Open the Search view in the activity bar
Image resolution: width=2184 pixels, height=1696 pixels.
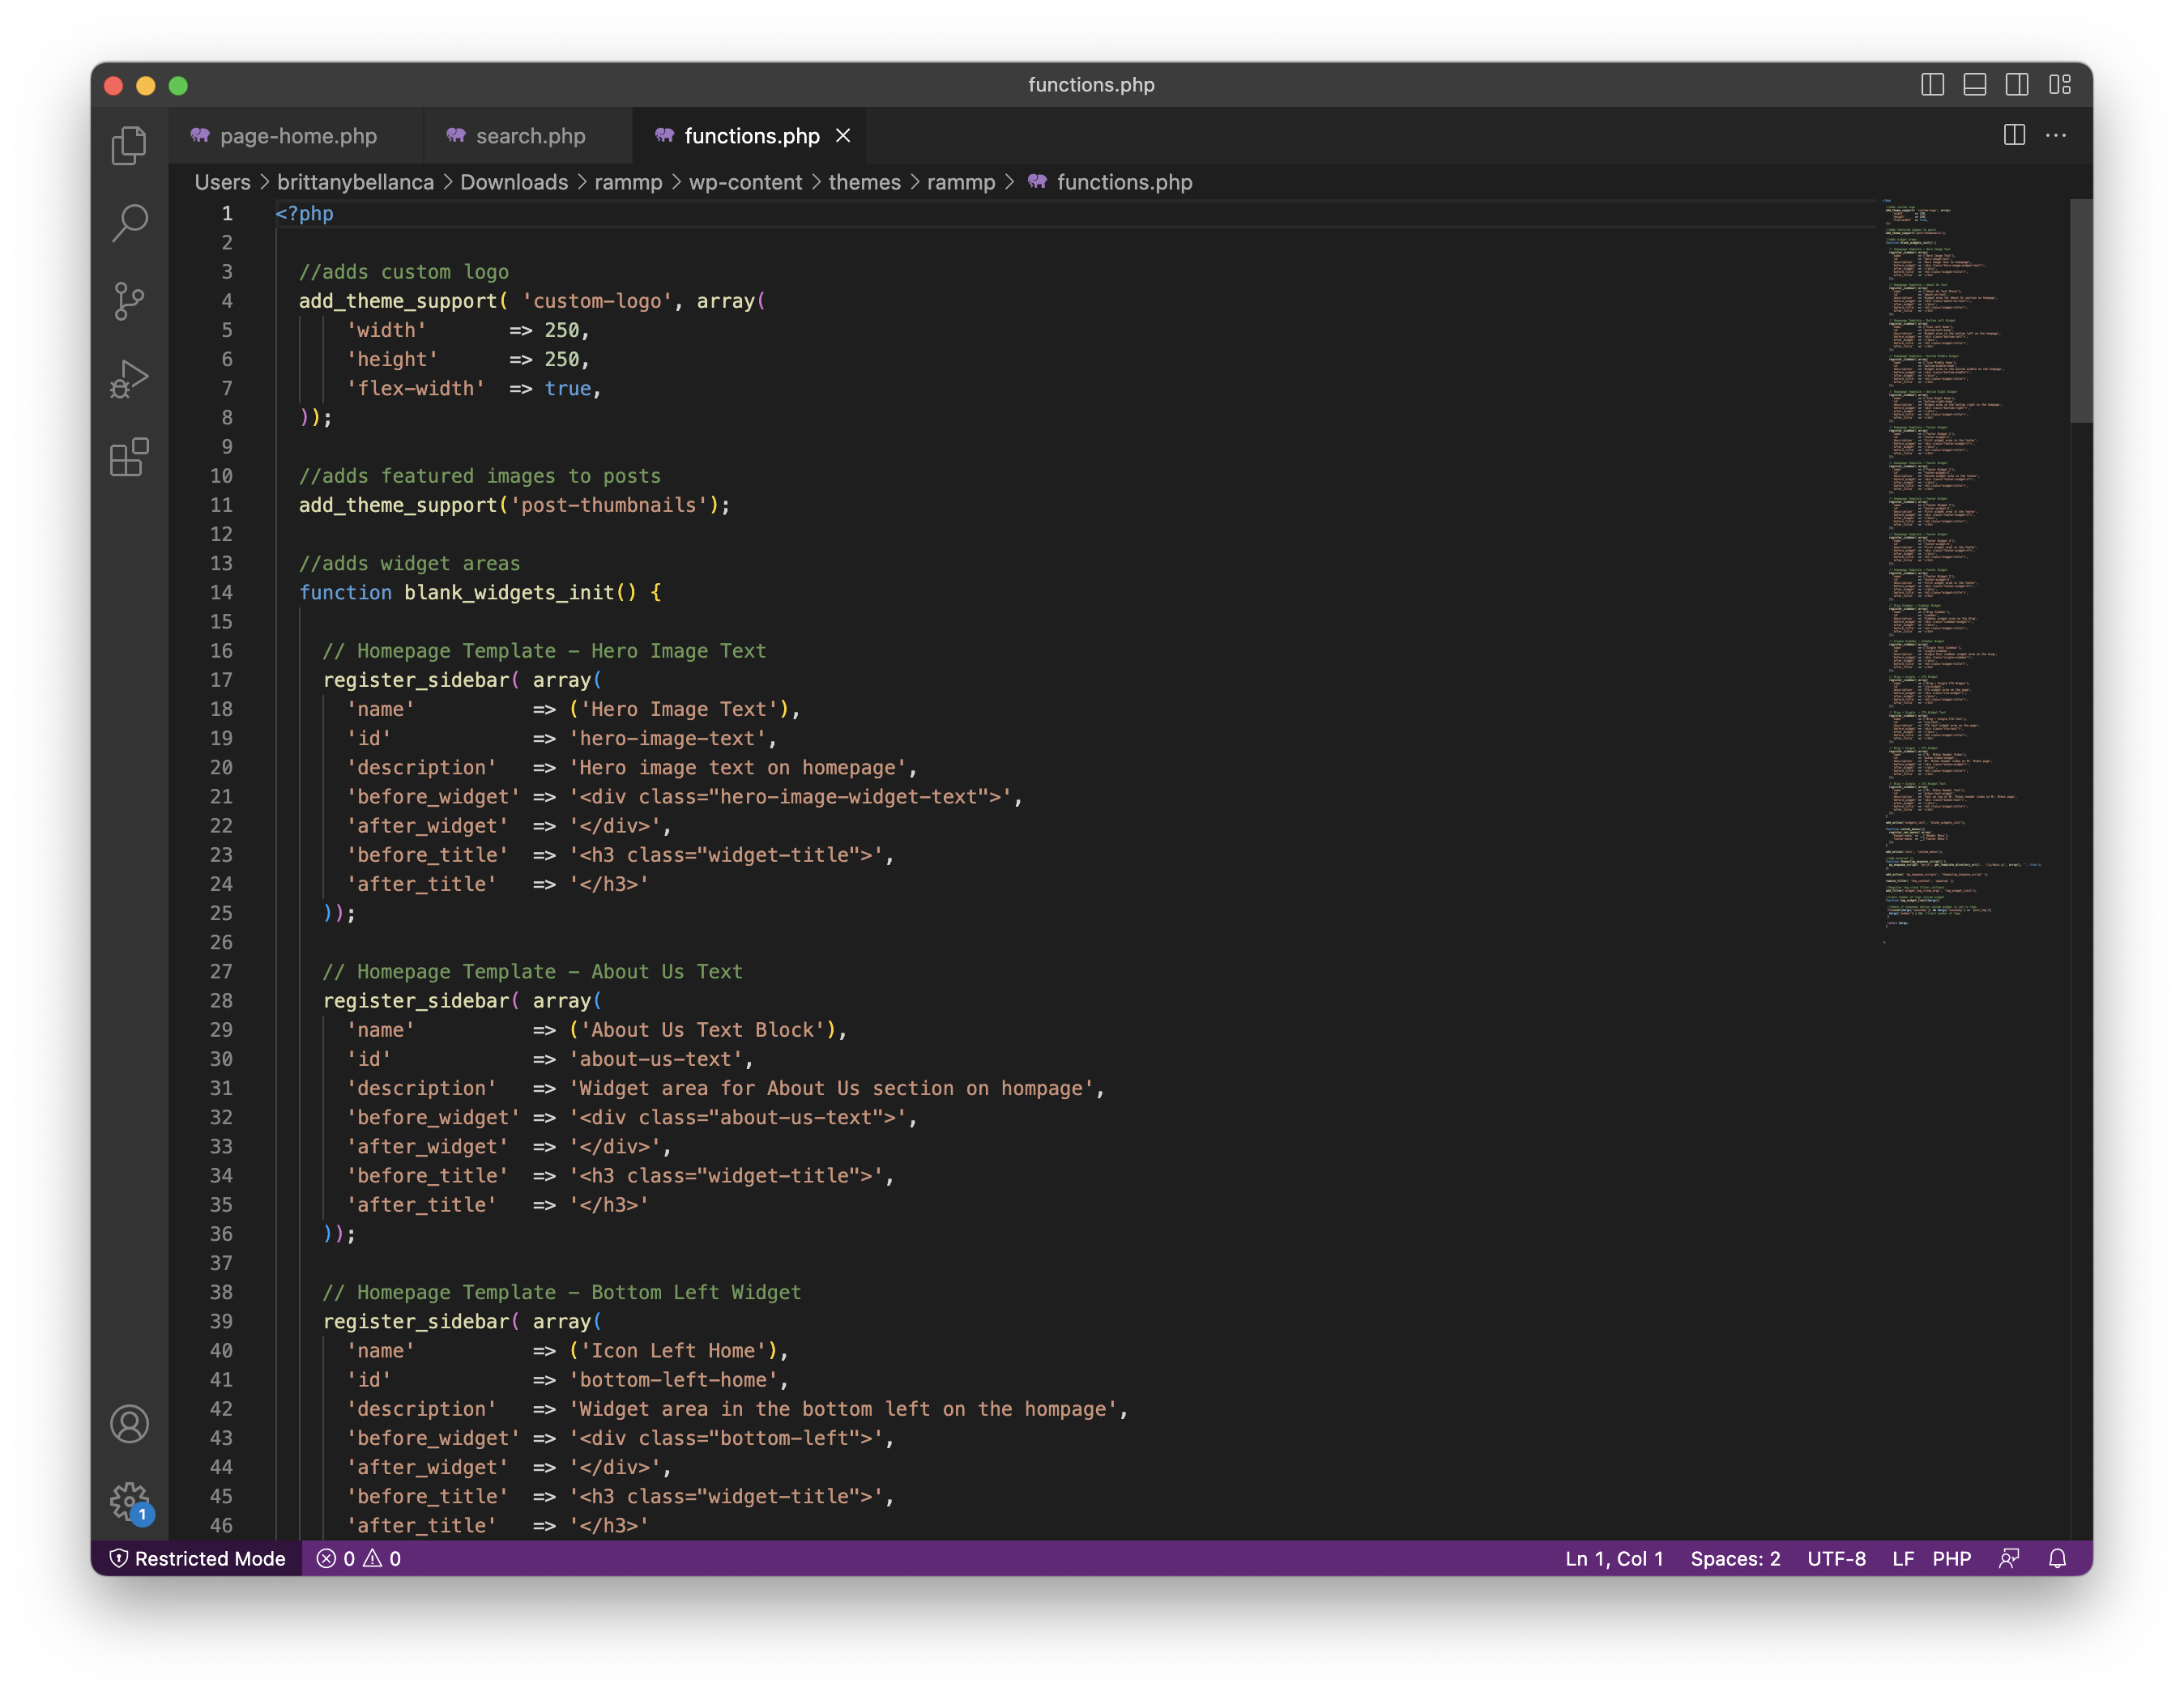[x=129, y=223]
